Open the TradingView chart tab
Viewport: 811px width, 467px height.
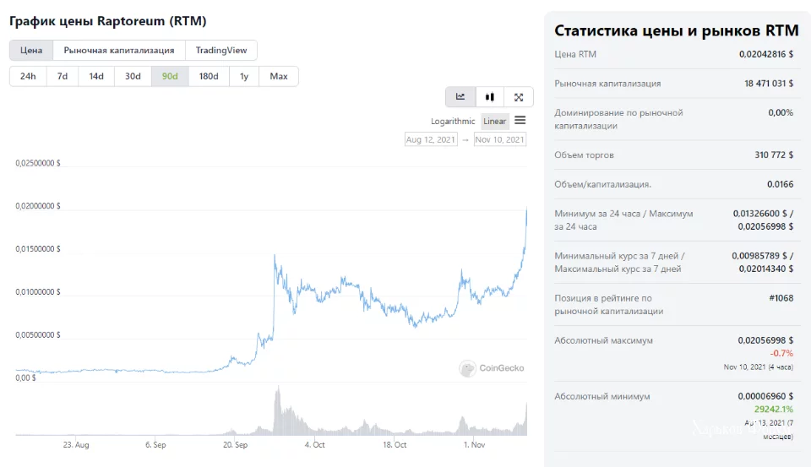point(221,51)
